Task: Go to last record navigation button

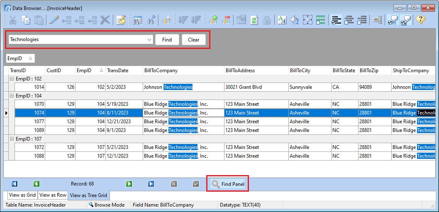Action: 151,184
